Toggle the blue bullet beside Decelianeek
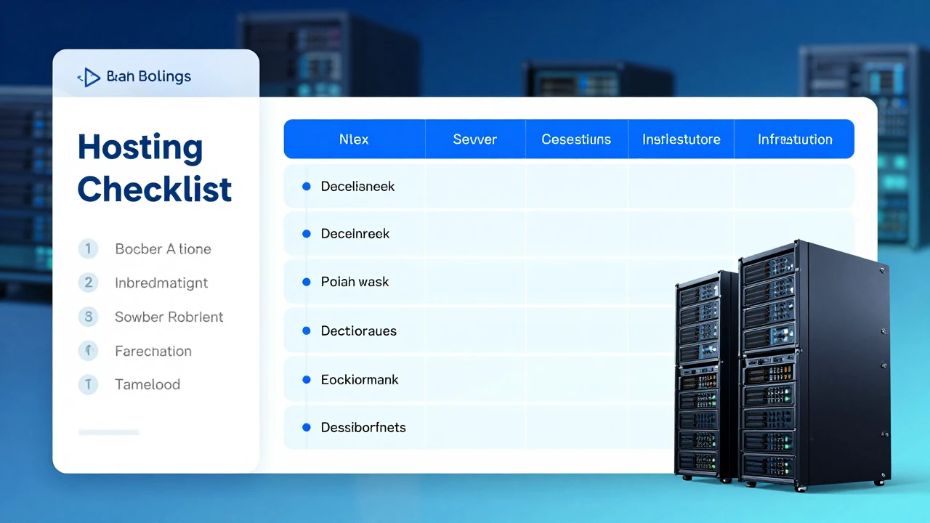The width and height of the screenshot is (930, 523). pos(306,187)
